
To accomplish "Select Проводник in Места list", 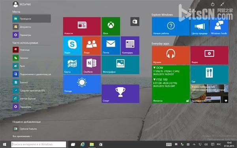I will (x=32, y=19).
